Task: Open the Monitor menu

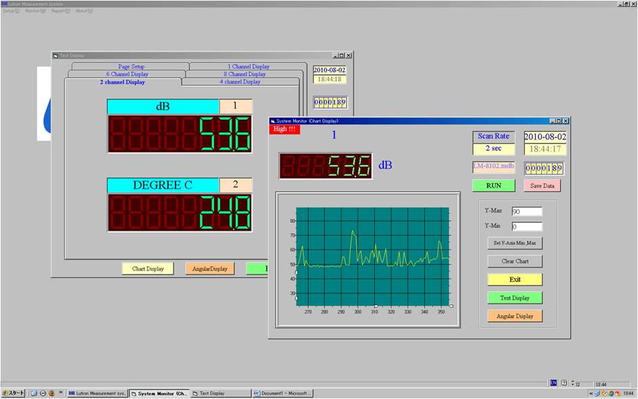Action: click(35, 11)
